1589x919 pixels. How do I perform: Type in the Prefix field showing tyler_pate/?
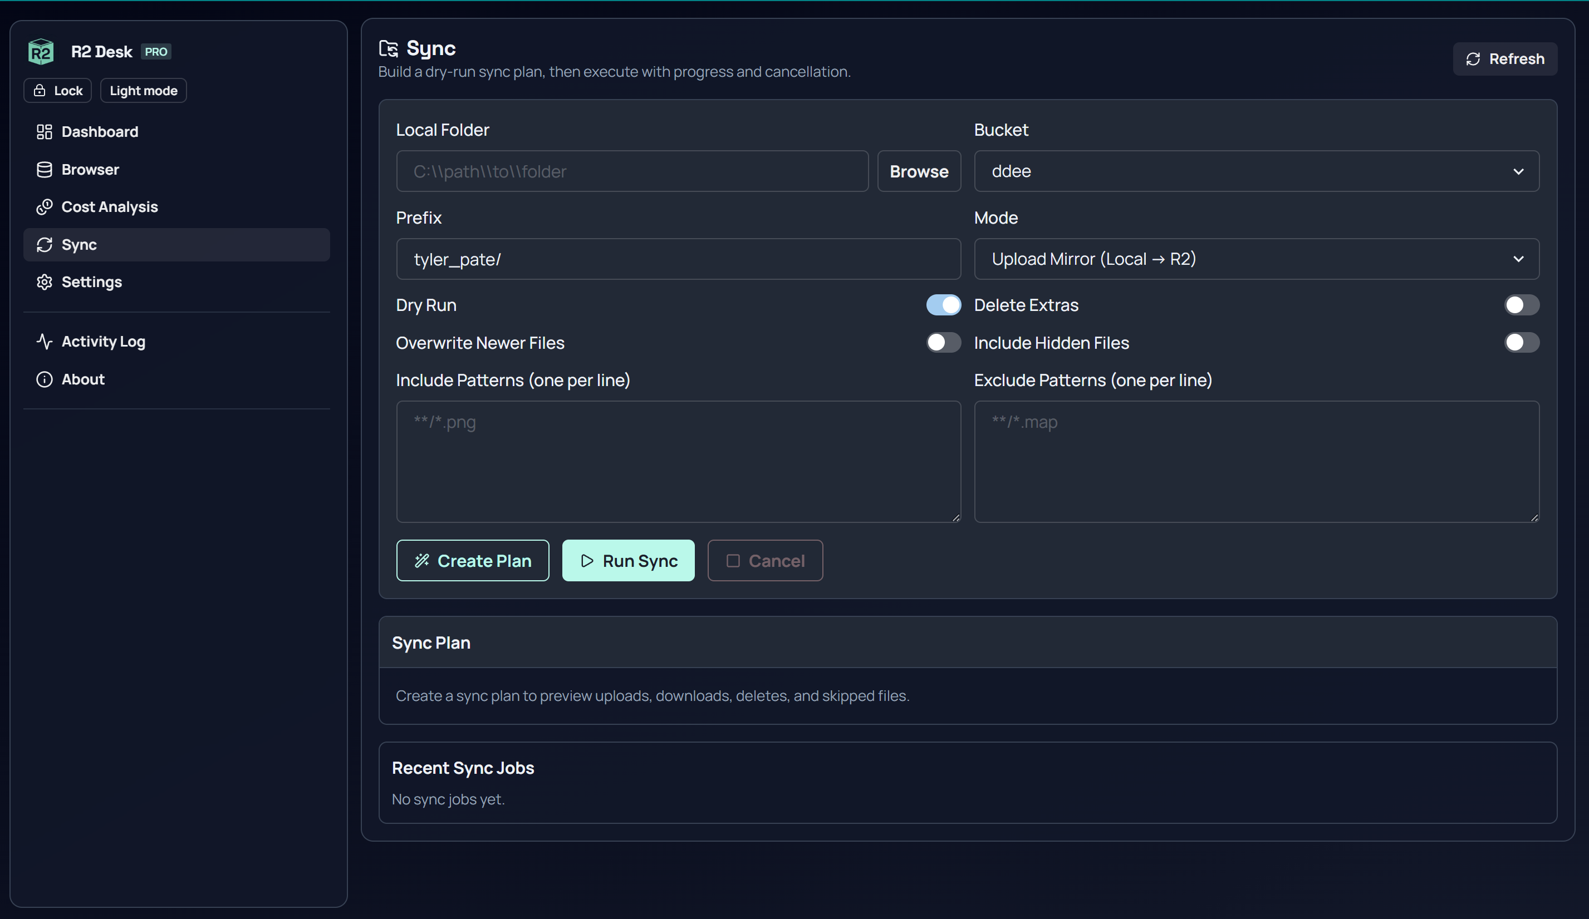(678, 259)
